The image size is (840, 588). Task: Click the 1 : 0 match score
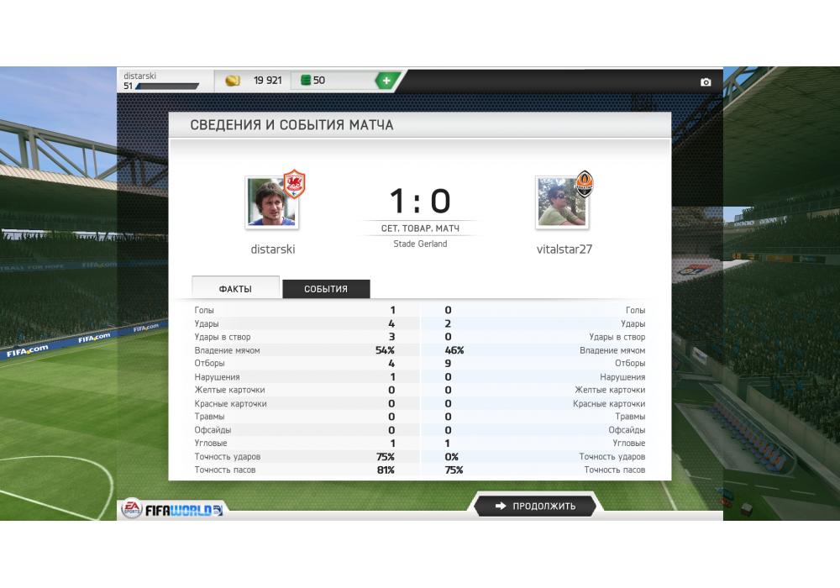(420, 201)
